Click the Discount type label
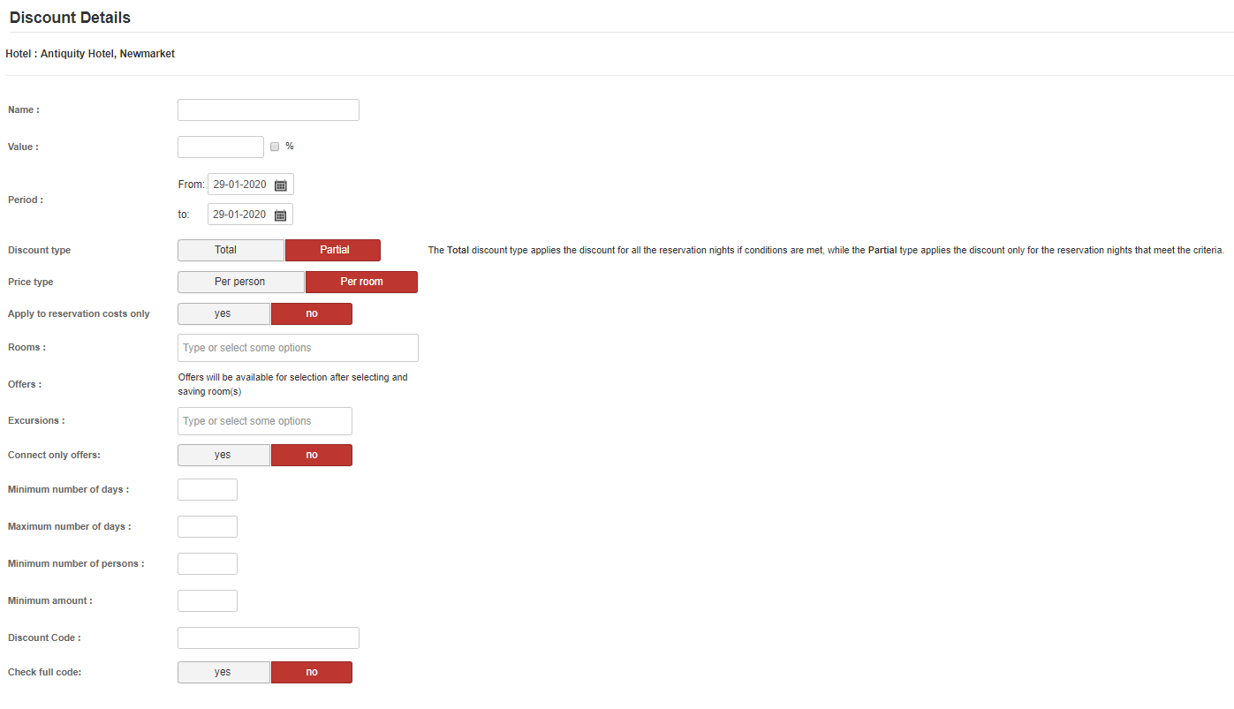 pos(39,250)
